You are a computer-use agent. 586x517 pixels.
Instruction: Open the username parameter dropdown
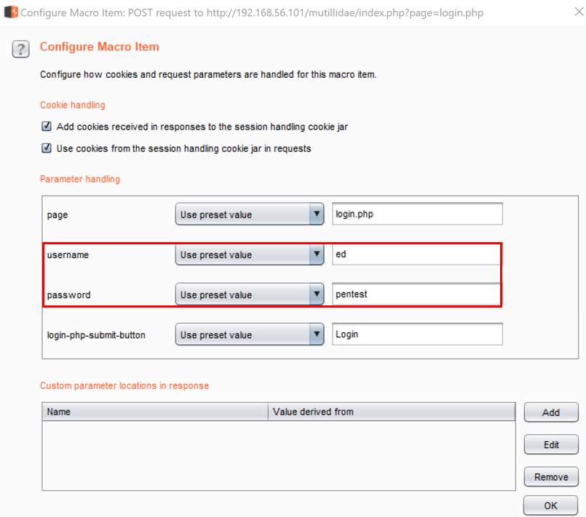pyautogui.click(x=249, y=255)
